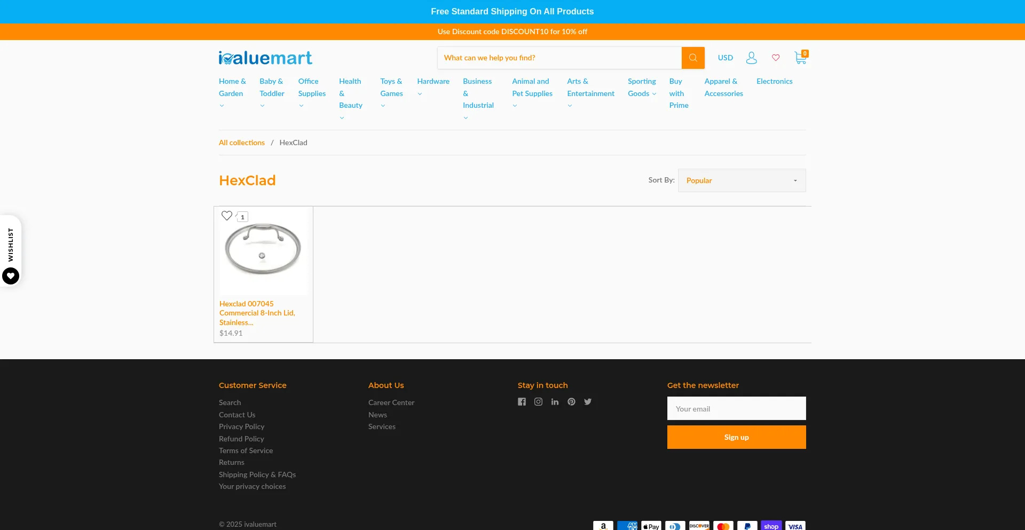Open the user account icon
Image resolution: width=1025 pixels, height=530 pixels.
pyautogui.click(x=751, y=58)
